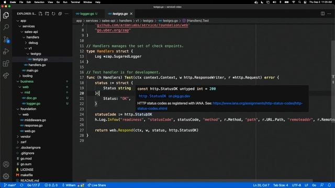335x188 pixels.
Task: Collapse all folders in Explorer
Action: point(60,14)
